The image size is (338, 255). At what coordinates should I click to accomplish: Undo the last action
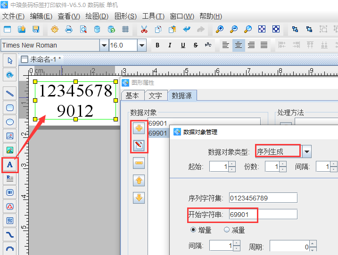[187, 29]
